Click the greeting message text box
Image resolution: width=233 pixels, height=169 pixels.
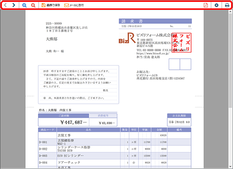click(79, 85)
